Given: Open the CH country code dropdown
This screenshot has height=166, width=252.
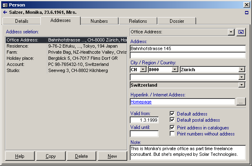Looking at the screenshot, I should point(143,70).
